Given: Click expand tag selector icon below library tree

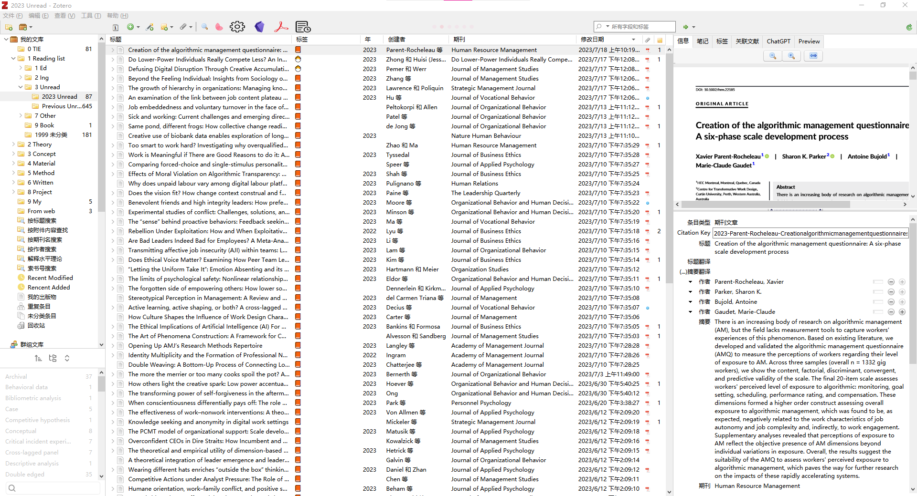Looking at the screenshot, I should coord(67,358).
